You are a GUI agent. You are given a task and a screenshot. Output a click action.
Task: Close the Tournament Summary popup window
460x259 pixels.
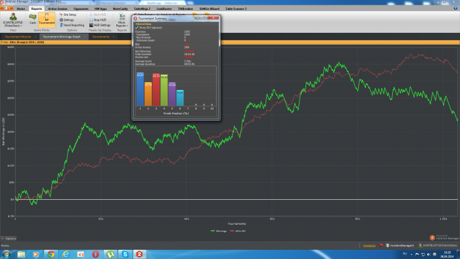coord(214,18)
